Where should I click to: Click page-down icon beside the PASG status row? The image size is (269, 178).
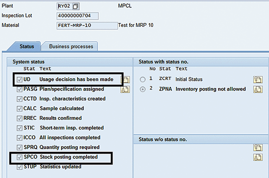click(125, 89)
